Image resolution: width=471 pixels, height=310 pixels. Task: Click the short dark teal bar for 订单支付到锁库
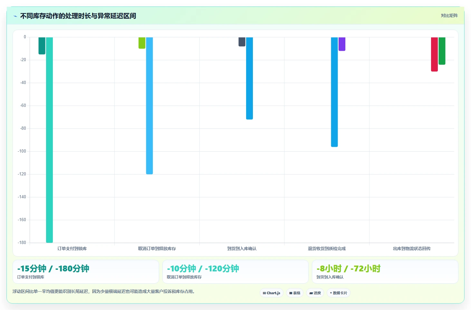(42, 46)
